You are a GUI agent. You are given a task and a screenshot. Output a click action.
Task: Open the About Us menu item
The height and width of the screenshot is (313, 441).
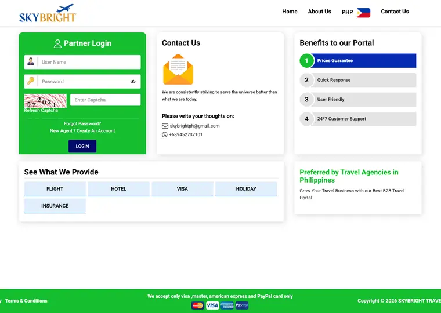[319, 12]
